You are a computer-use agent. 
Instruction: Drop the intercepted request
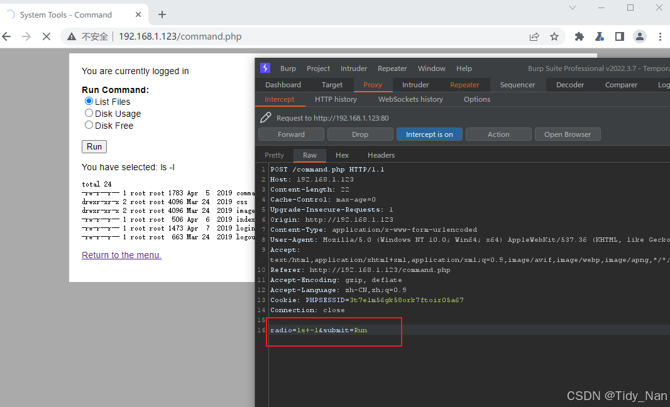pos(360,134)
